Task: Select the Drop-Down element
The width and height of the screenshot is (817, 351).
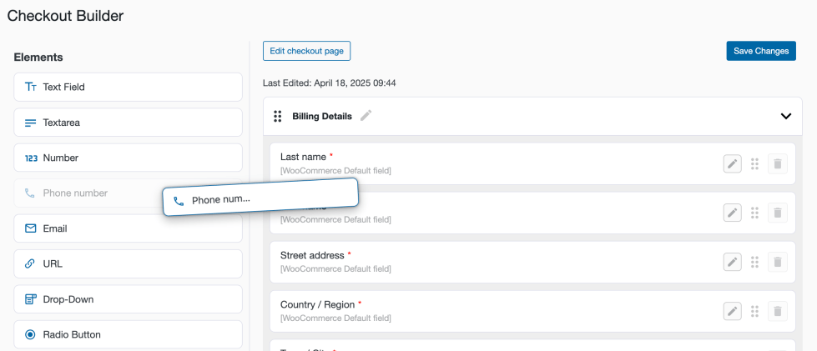Action: coord(128,299)
